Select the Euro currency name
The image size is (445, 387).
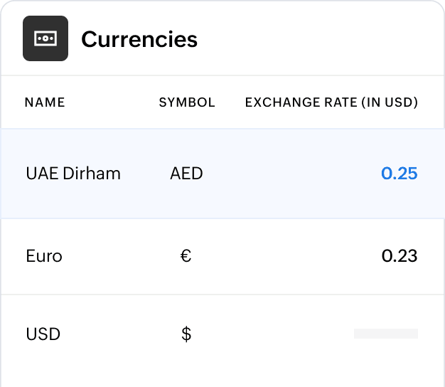(x=44, y=256)
